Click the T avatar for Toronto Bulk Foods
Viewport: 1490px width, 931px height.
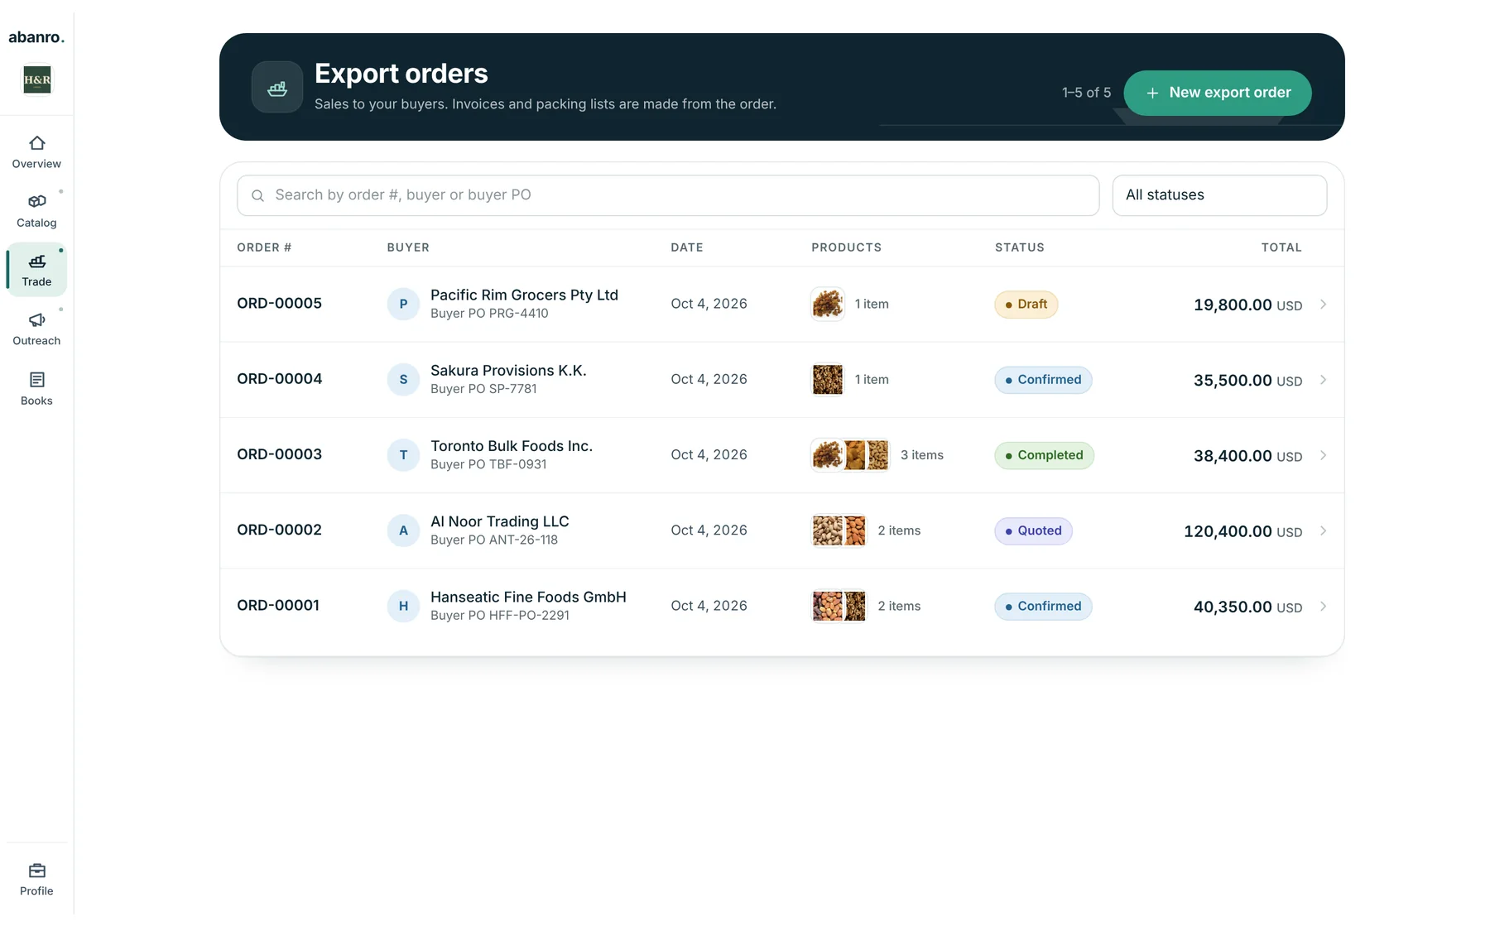(x=403, y=455)
